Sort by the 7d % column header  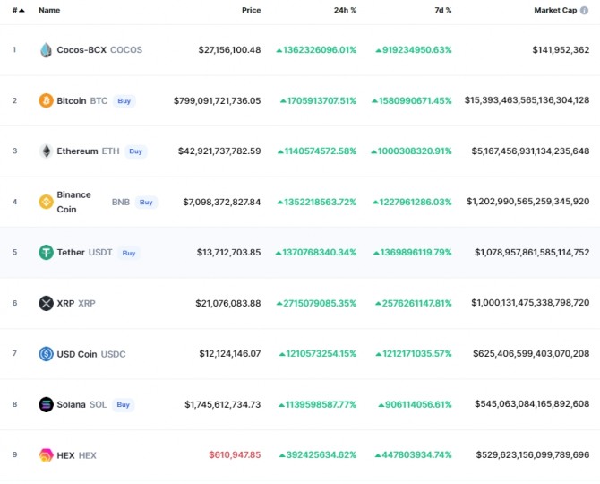(442, 11)
